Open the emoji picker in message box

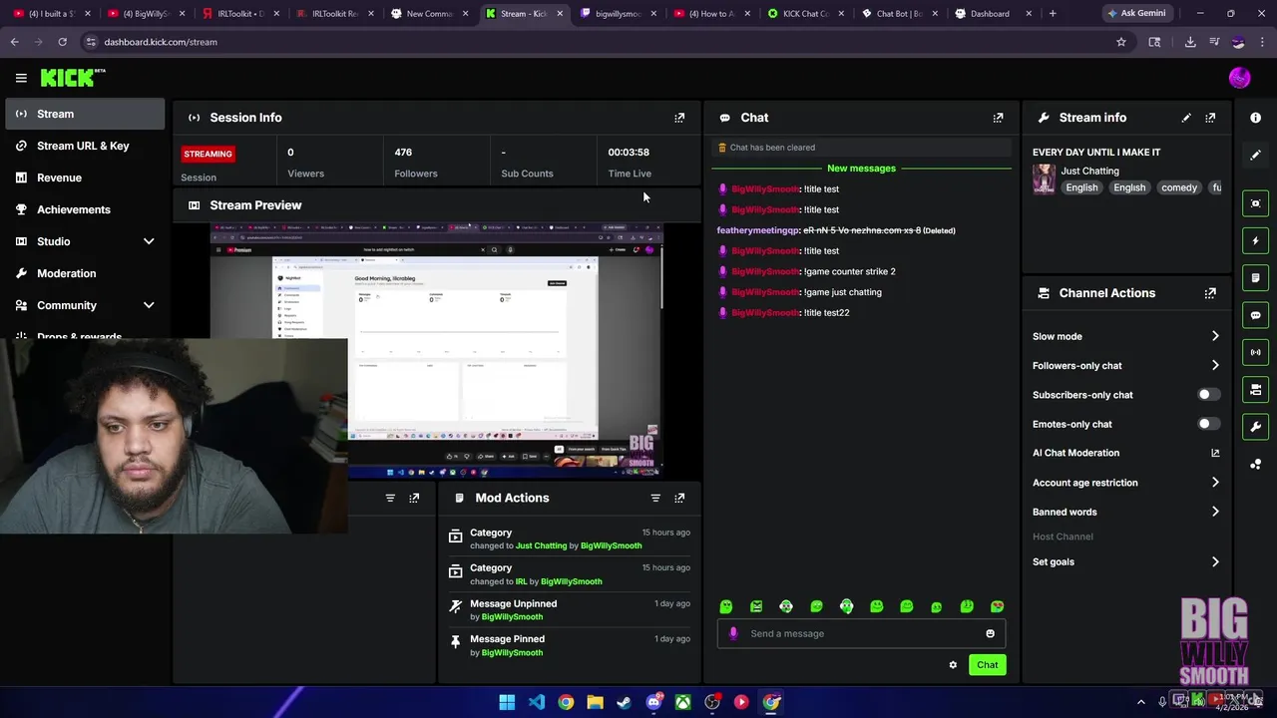coord(990,633)
